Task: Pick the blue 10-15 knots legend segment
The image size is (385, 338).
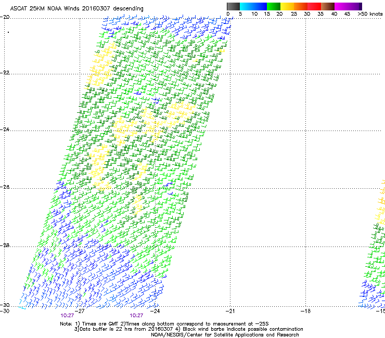Action: point(260,6)
